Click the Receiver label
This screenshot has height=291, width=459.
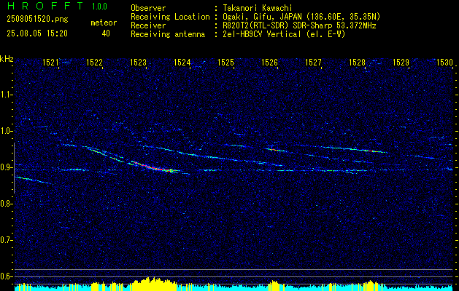[x=148, y=25]
